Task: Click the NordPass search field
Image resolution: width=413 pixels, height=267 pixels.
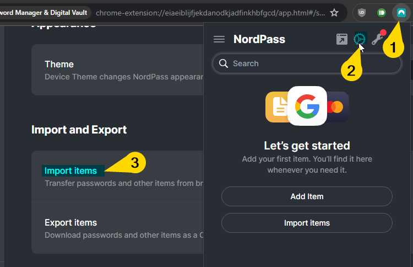Action: 307,63
